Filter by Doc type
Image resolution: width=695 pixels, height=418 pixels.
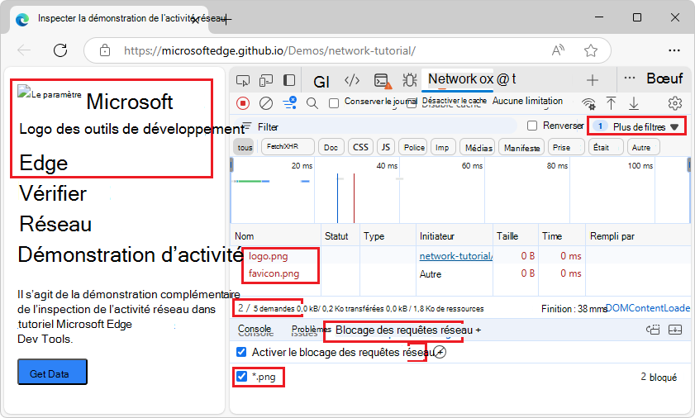pyautogui.click(x=331, y=147)
